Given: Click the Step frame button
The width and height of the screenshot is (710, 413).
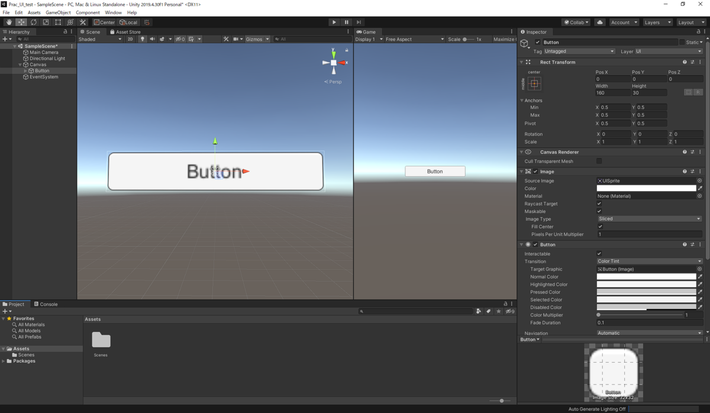Looking at the screenshot, I should (x=359, y=22).
